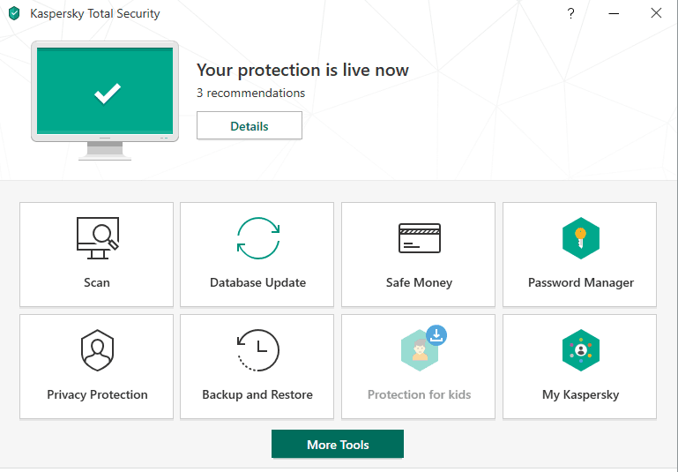This screenshot has height=472, width=678.
Task: Open the Scan tile icon
Action: point(97,238)
